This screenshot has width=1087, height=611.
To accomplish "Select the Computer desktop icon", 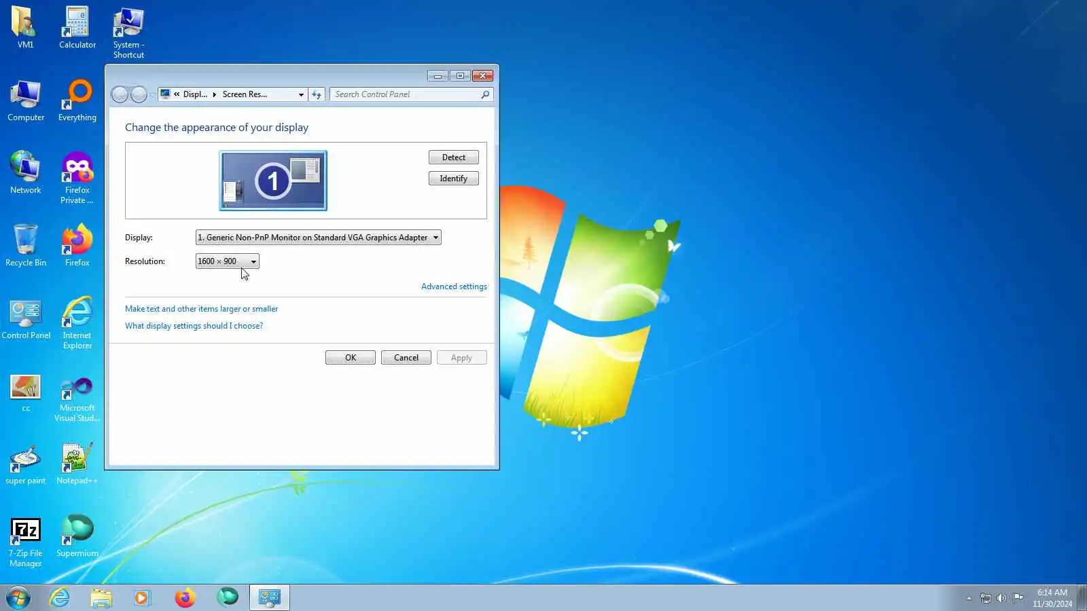I will (x=26, y=101).
